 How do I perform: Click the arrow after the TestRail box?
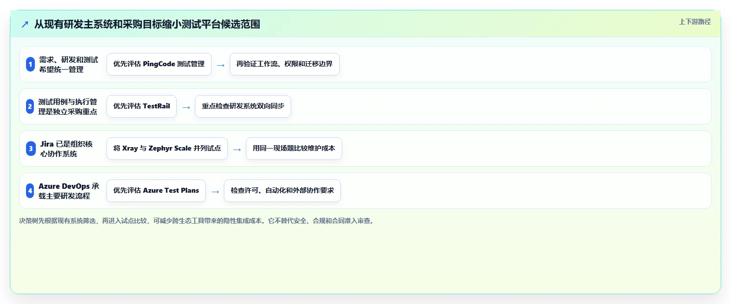coord(186,107)
